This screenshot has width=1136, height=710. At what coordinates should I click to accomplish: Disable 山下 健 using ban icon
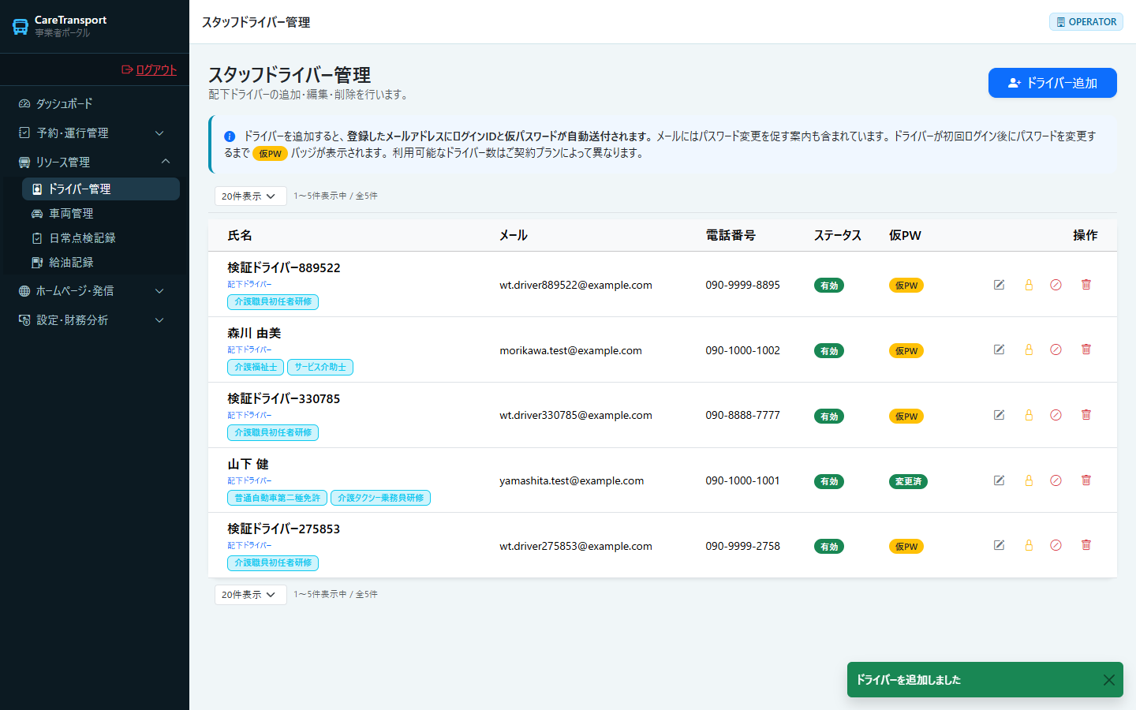pos(1056,480)
